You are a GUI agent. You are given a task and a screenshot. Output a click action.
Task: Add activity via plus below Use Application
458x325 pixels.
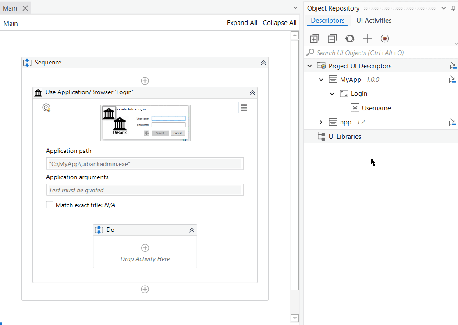[145, 289]
